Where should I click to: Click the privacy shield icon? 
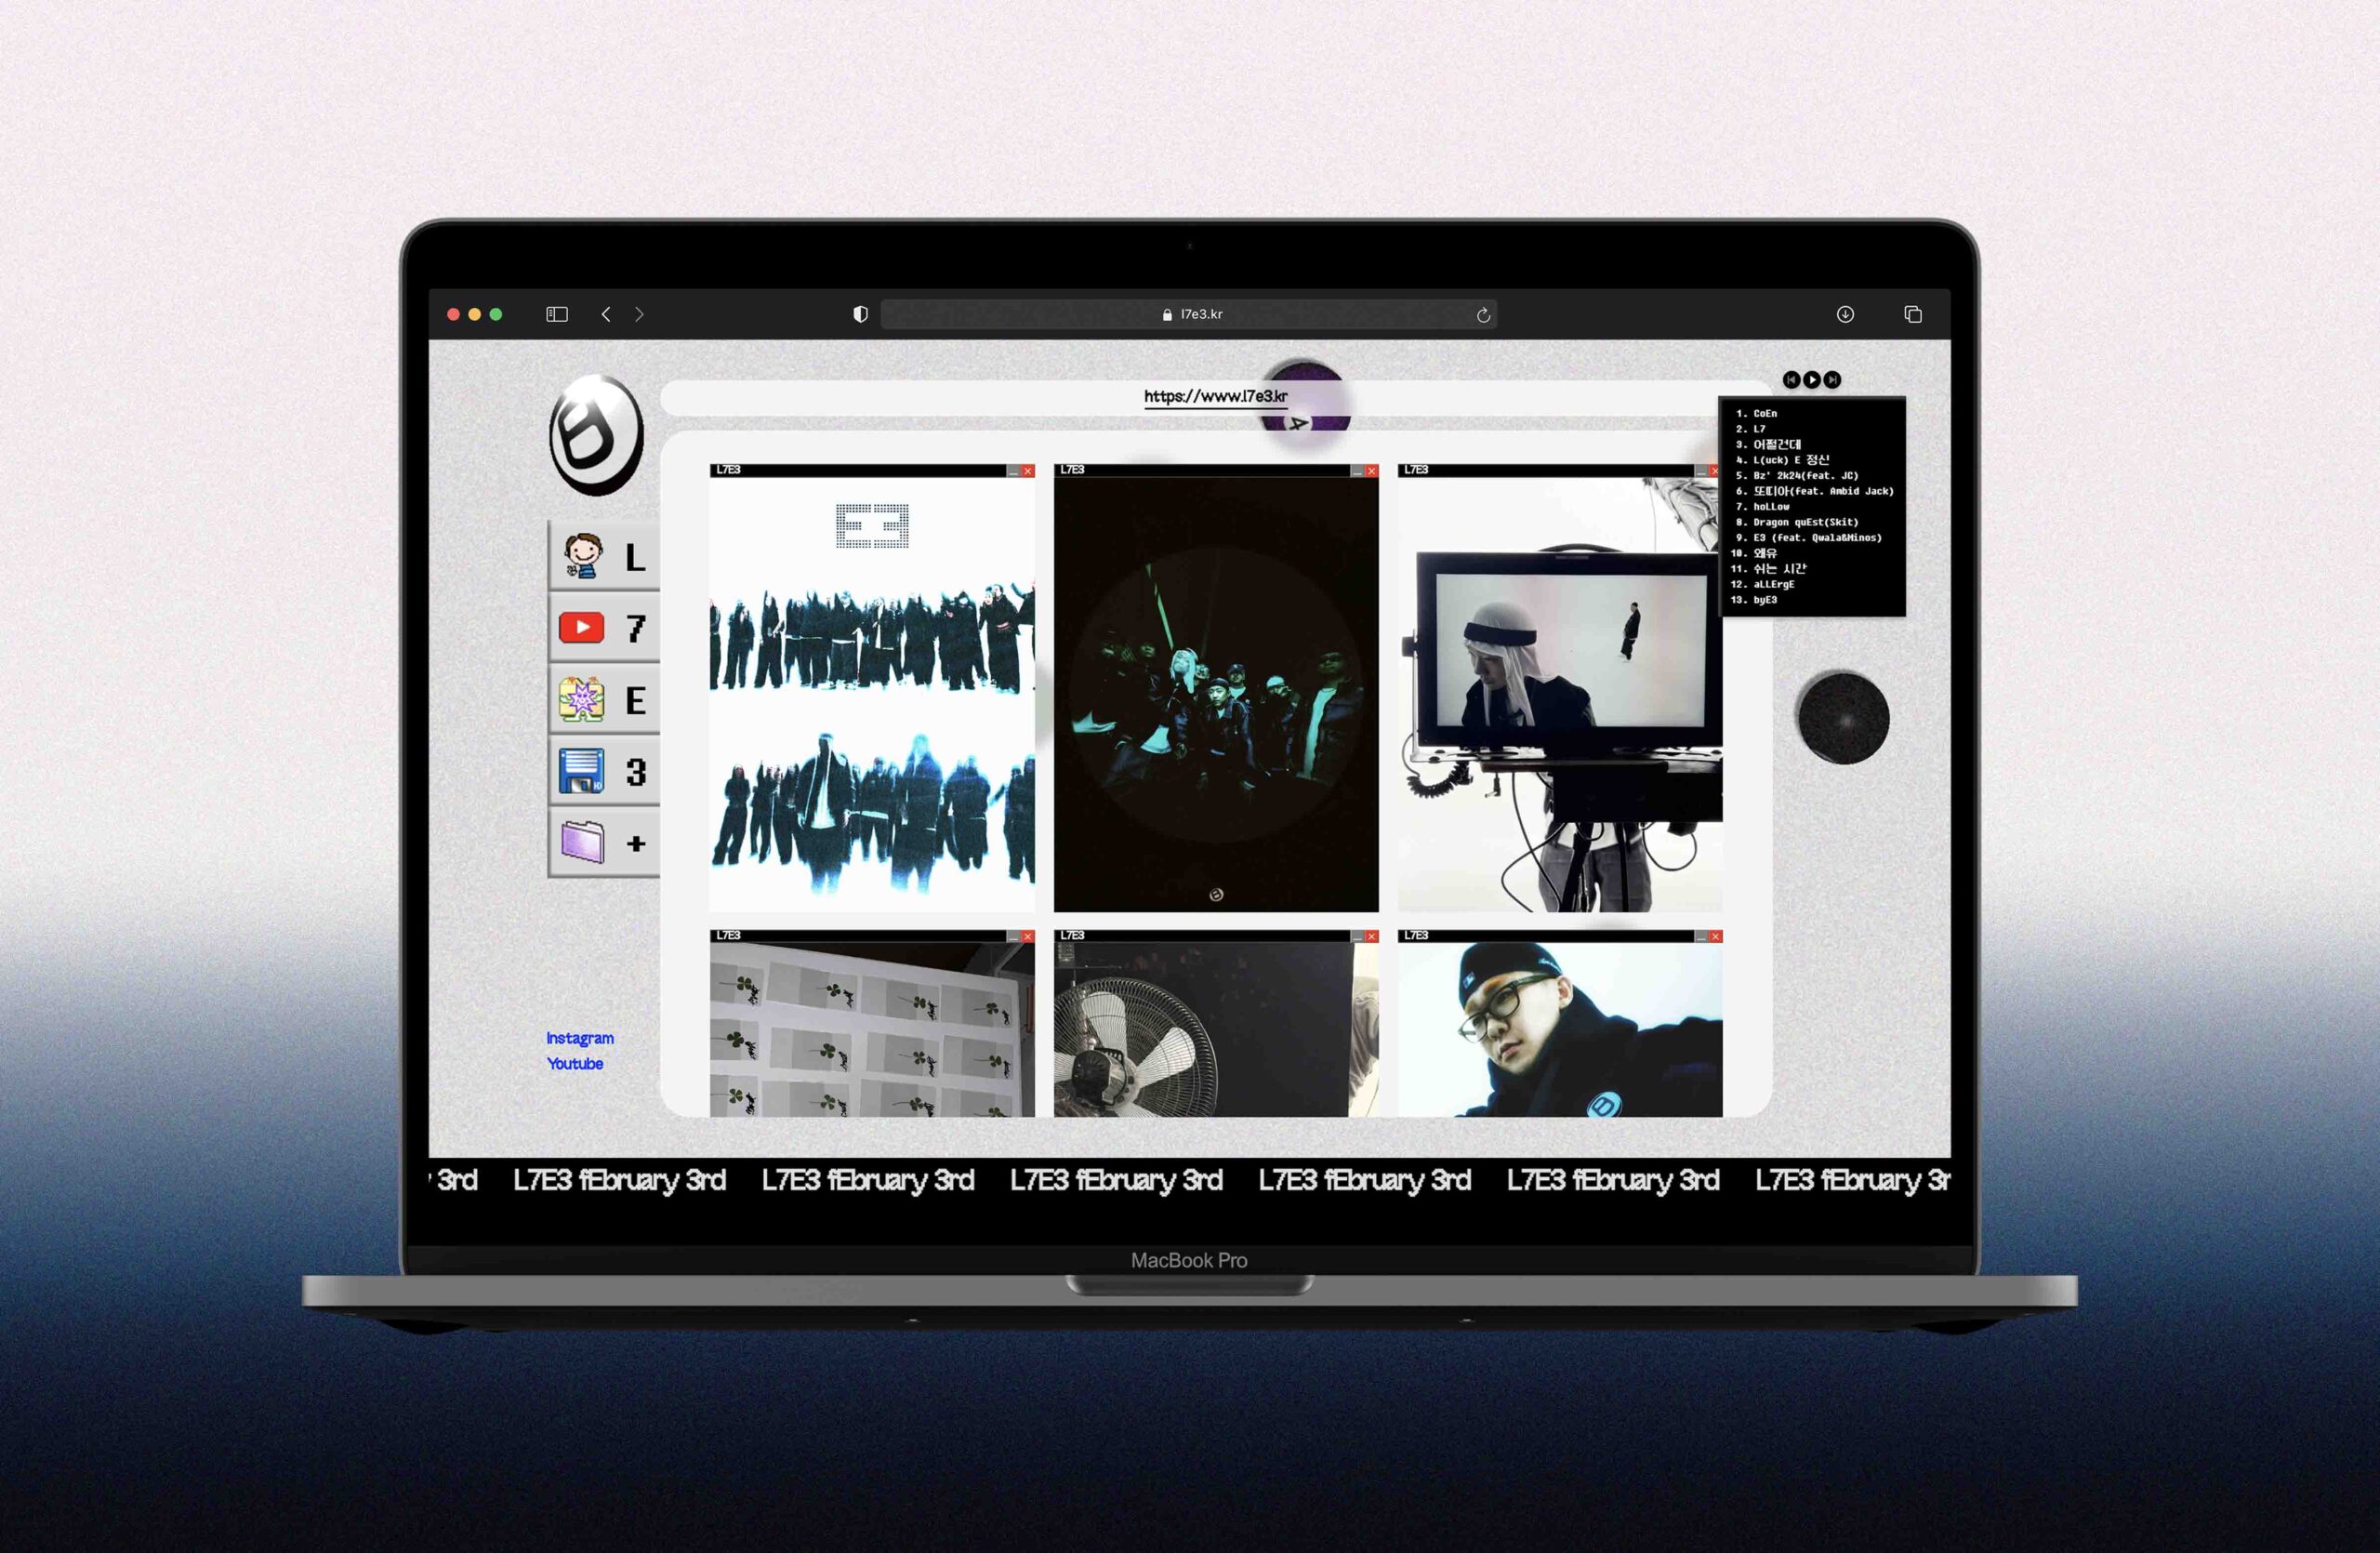coord(860,314)
